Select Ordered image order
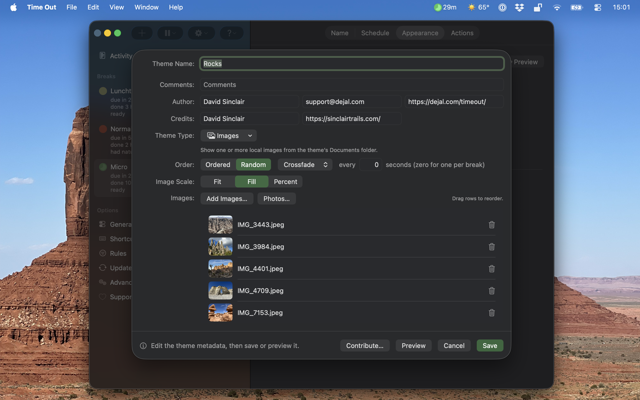Viewport: 640px width, 400px height. pyautogui.click(x=218, y=165)
